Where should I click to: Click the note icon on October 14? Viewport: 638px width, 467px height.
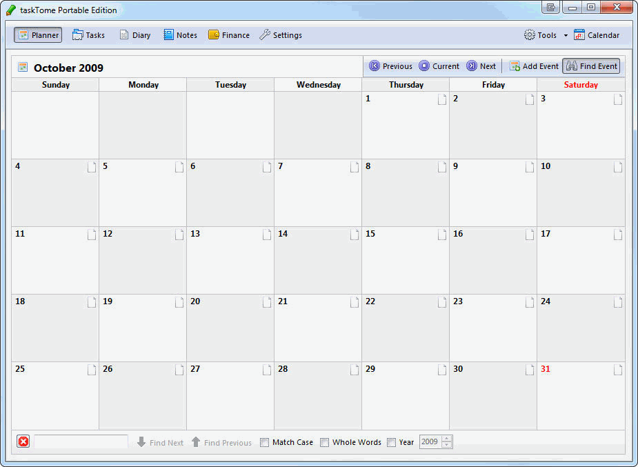pyautogui.click(x=355, y=235)
